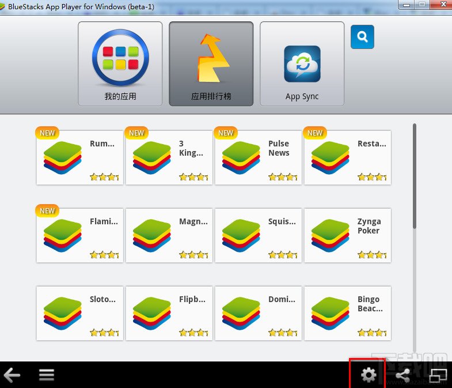Image resolution: width=452 pixels, height=388 pixels.
Task: Click the Flami... app icon
Action: point(63,236)
